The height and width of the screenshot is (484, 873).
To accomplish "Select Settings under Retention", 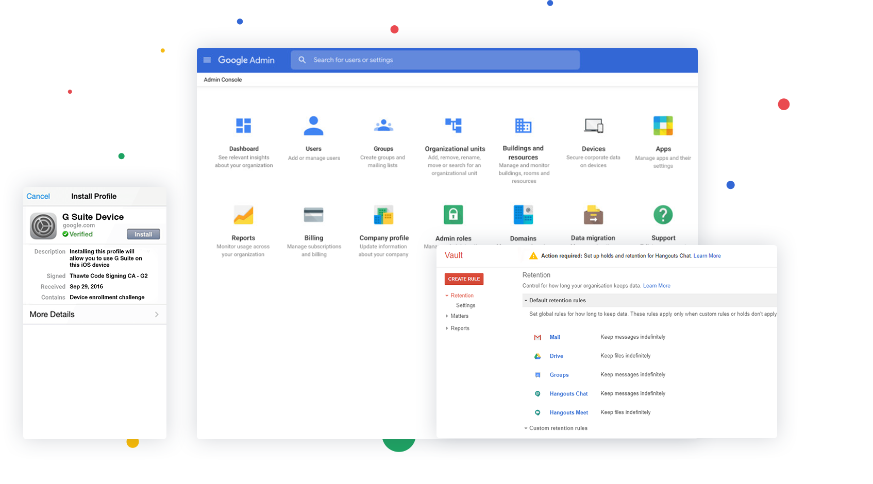I will click(465, 305).
